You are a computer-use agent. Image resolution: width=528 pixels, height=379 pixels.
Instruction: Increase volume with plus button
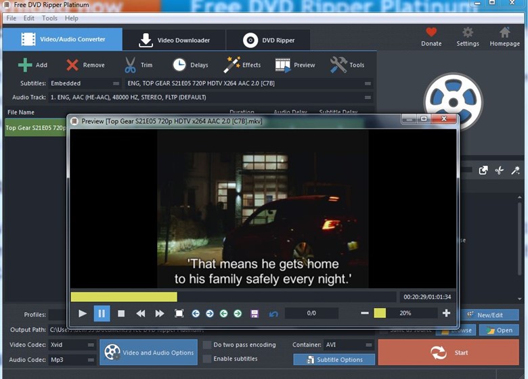click(x=446, y=313)
